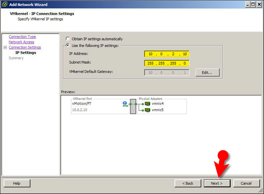Cancel the Add Network Wizard
The width and height of the screenshot is (264, 194).
[x=246, y=183]
